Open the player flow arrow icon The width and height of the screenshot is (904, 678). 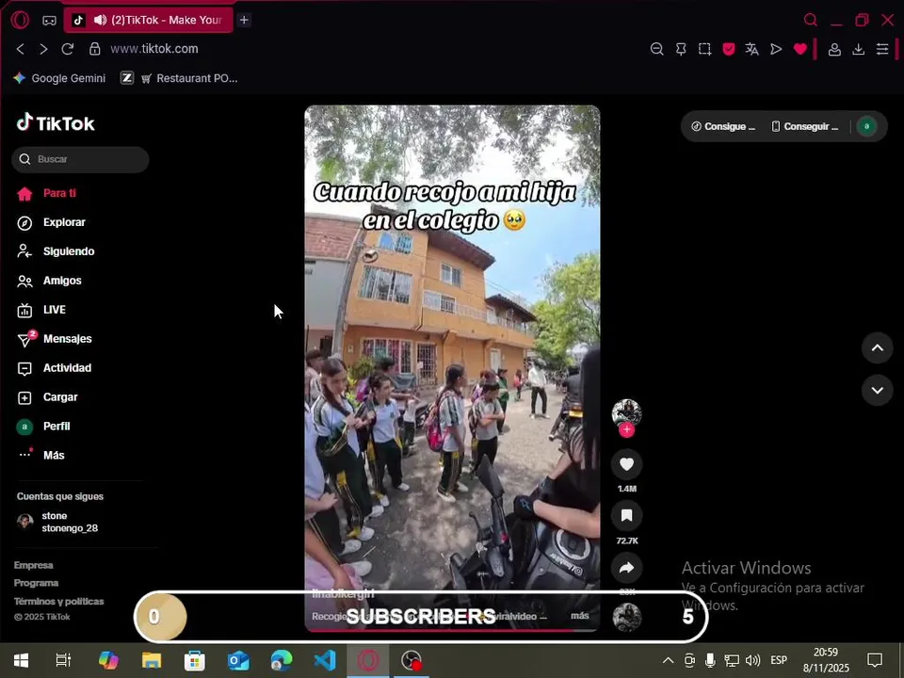(776, 49)
